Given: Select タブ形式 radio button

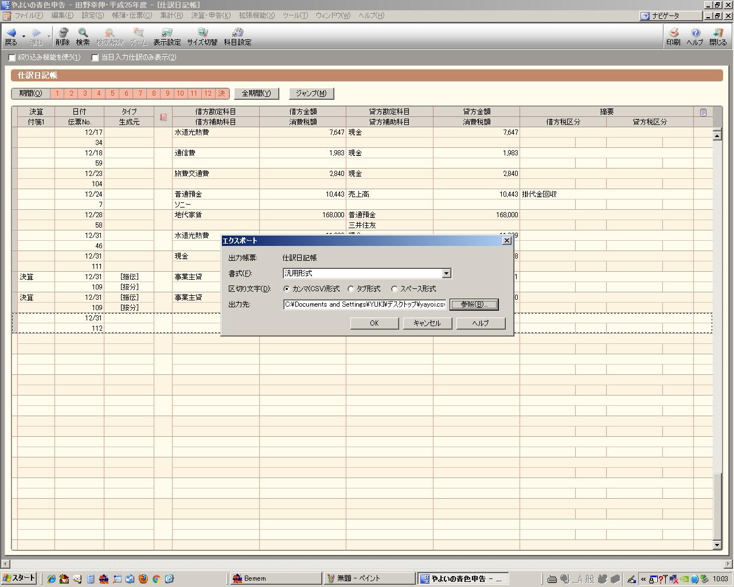Looking at the screenshot, I should (351, 289).
